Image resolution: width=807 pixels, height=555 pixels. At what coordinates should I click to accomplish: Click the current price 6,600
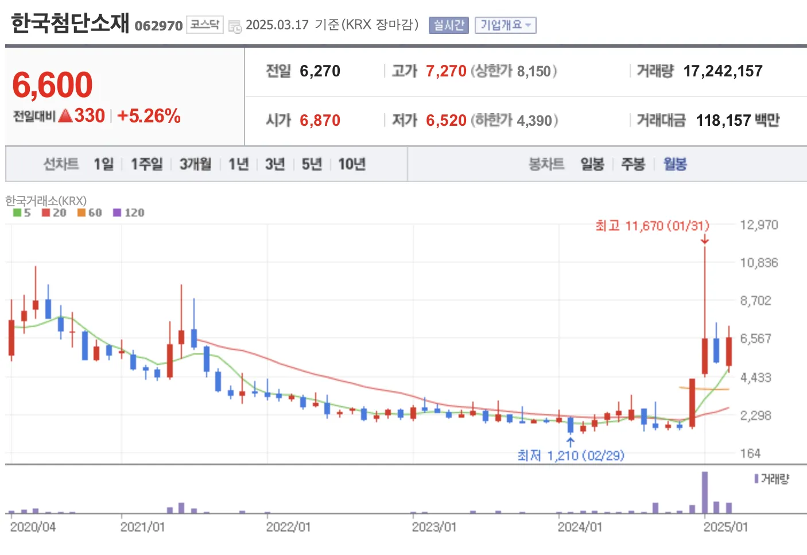click(x=52, y=85)
